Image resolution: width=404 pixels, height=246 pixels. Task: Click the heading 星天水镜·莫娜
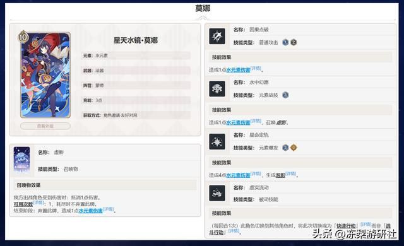pos(136,40)
